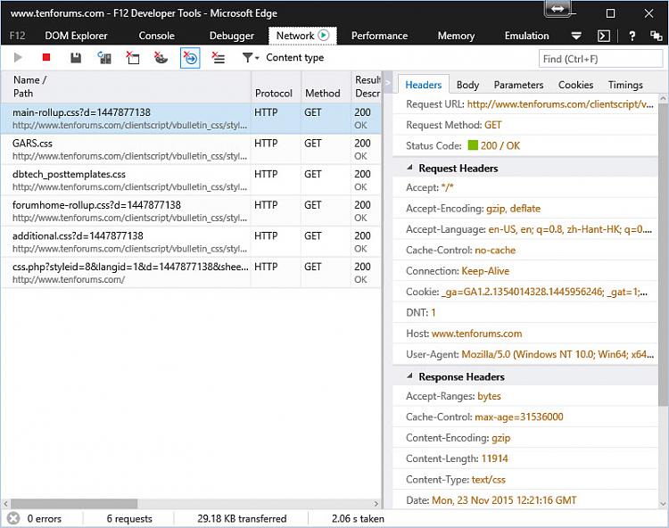View the Cookies details tab
This screenshot has height=528, width=669.
coord(575,85)
